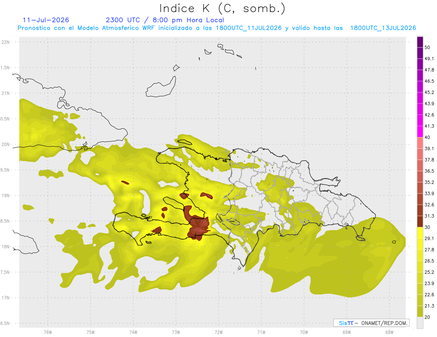Click the dark purple swatch above 50
437x337 pixels.
pos(420,42)
